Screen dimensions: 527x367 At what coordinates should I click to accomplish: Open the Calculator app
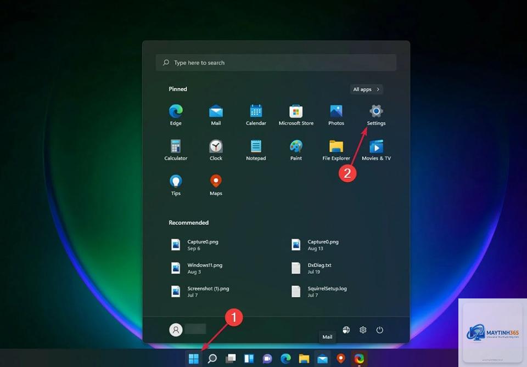[176, 150]
